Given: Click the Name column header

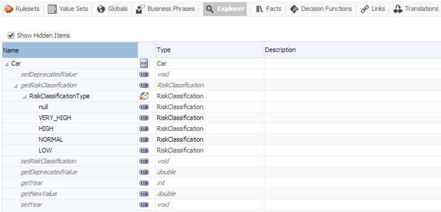Looking at the screenshot, I should point(70,50).
